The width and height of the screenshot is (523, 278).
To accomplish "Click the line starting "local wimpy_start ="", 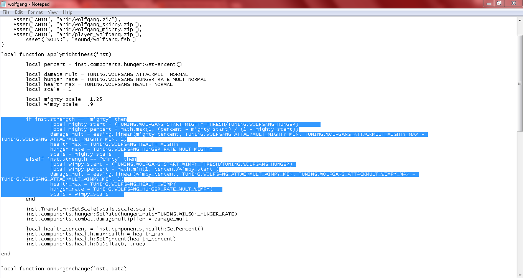I will [171, 164].
